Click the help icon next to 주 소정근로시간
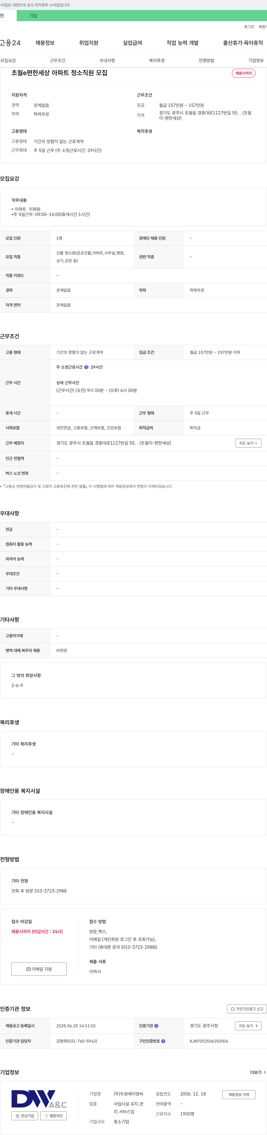 pos(86,367)
